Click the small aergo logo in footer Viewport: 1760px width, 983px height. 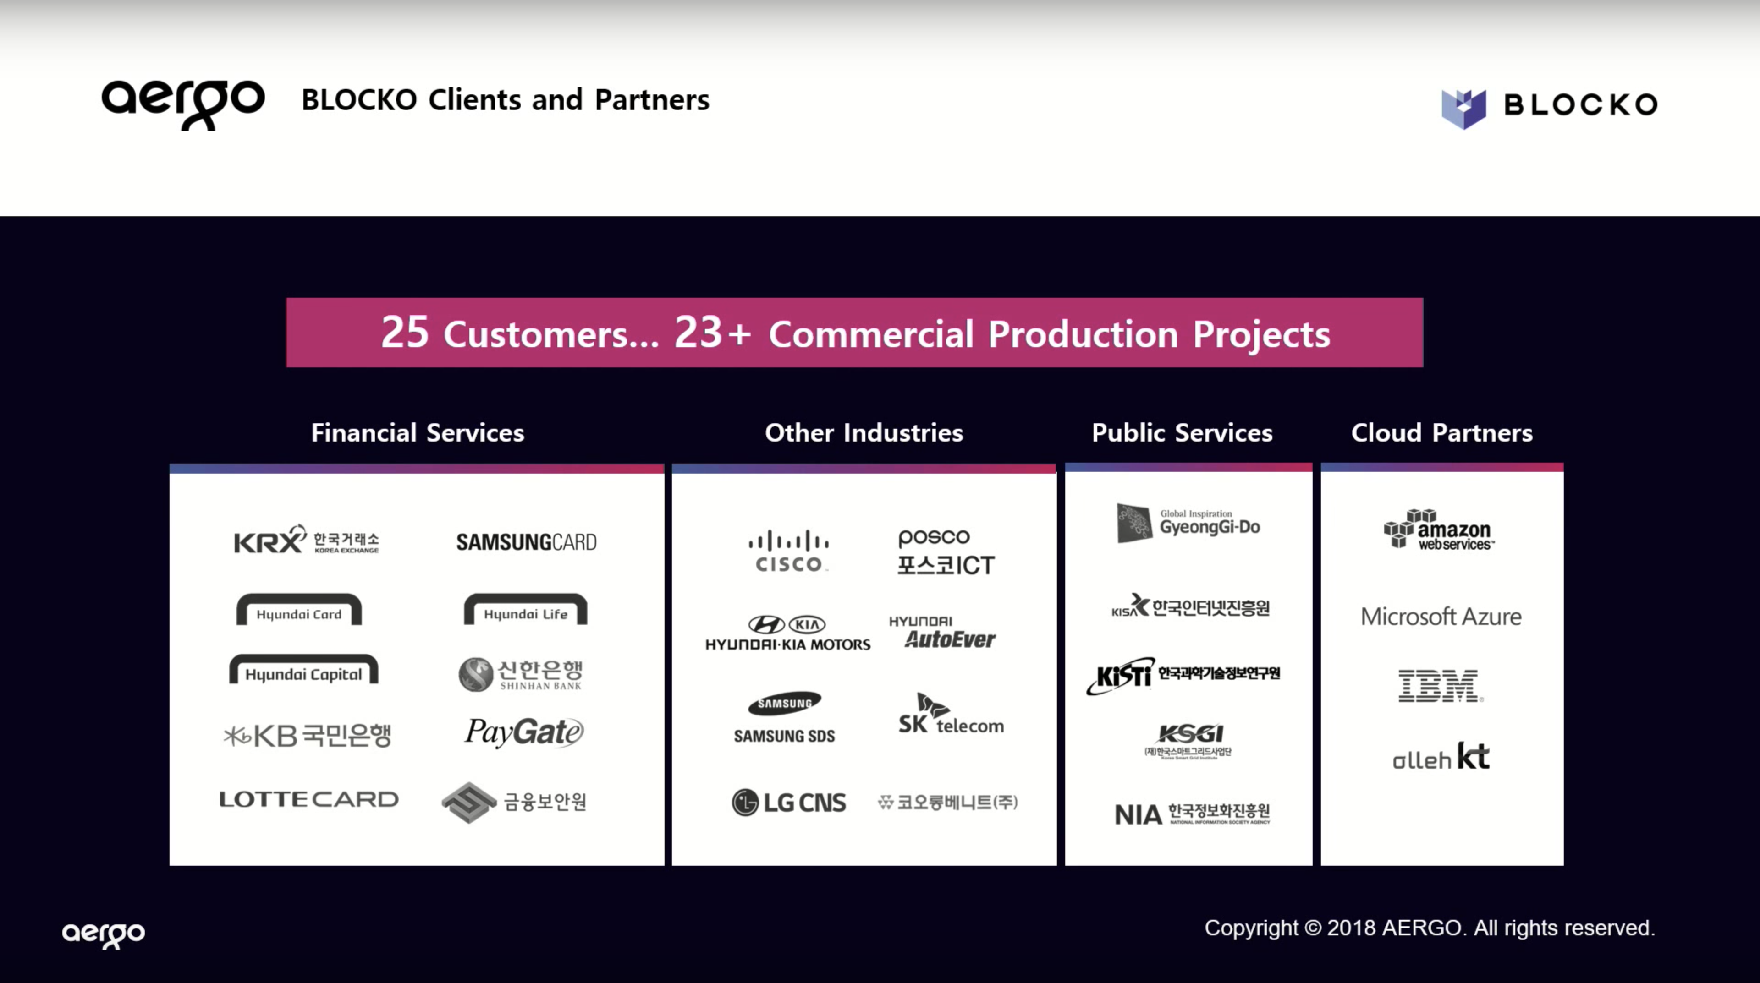coord(103,933)
